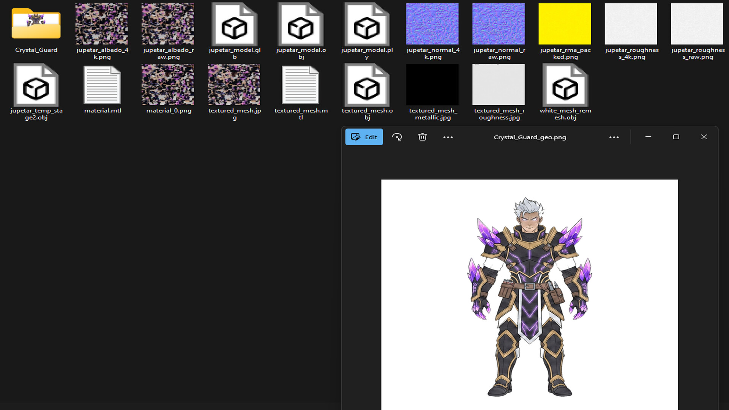Select material_0.png thumbnail
The width and height of the screenshot is (729, 410).
point(168,84)
